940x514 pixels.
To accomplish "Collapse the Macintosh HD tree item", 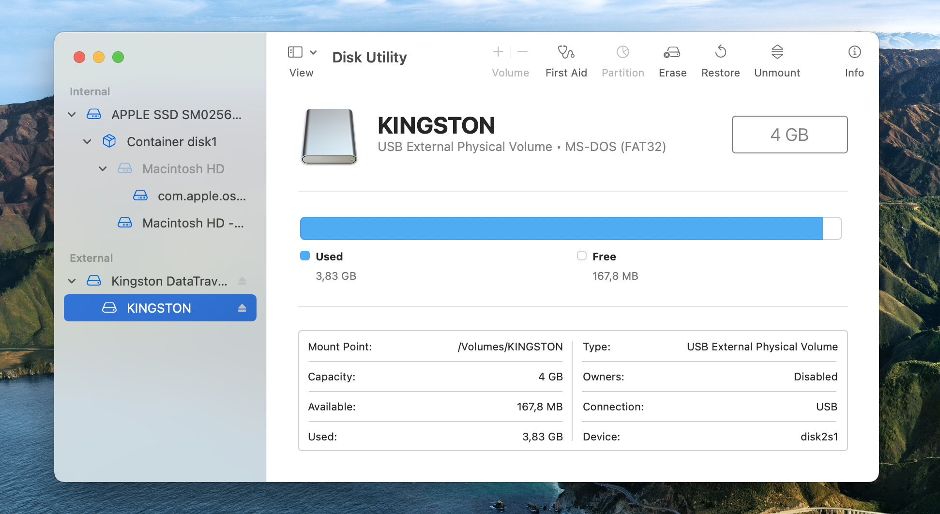I will [103, 169].
